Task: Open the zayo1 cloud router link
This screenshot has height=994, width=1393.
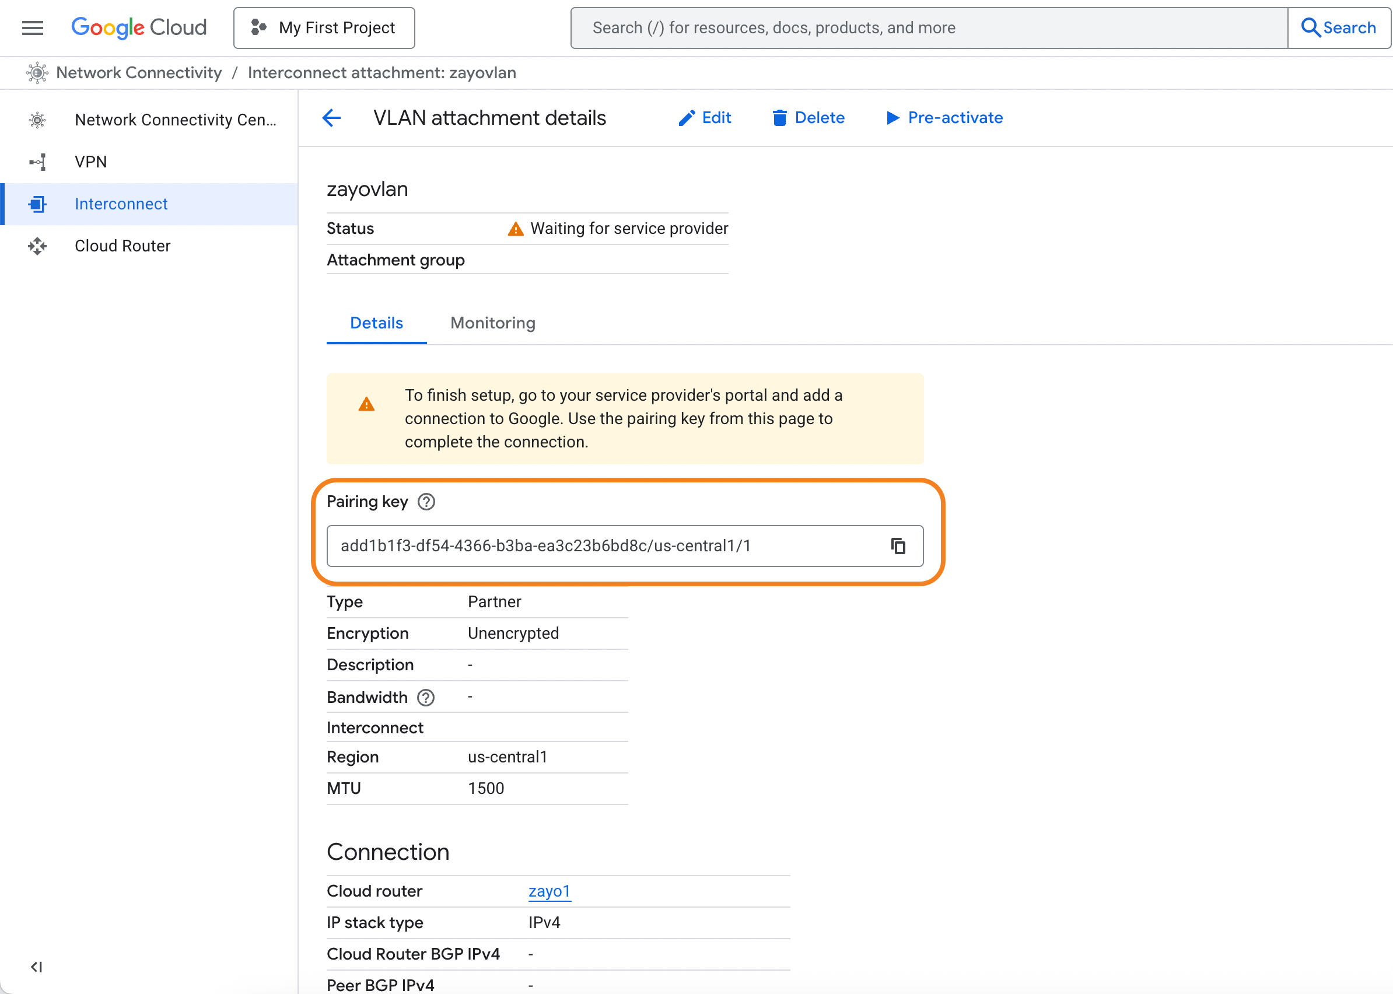Action: [x=549, y=891]
